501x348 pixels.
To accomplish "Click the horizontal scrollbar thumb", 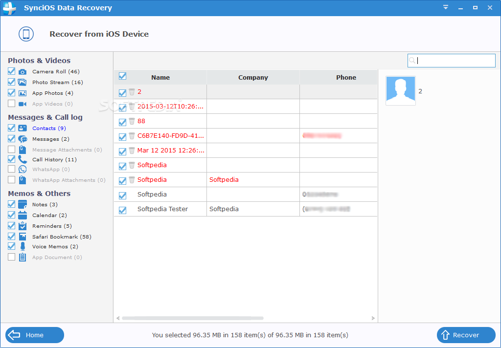I will (x=193, y=318).
